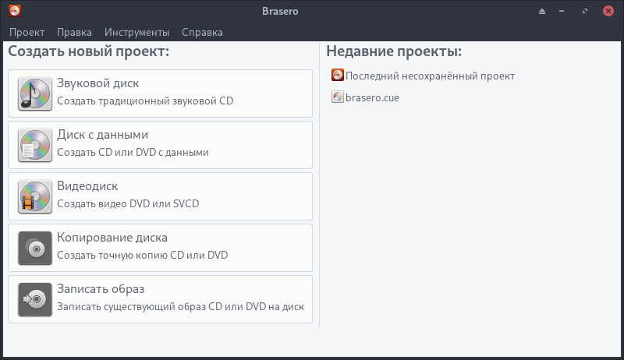Select Копирование диска option

(x=160, y=248)
